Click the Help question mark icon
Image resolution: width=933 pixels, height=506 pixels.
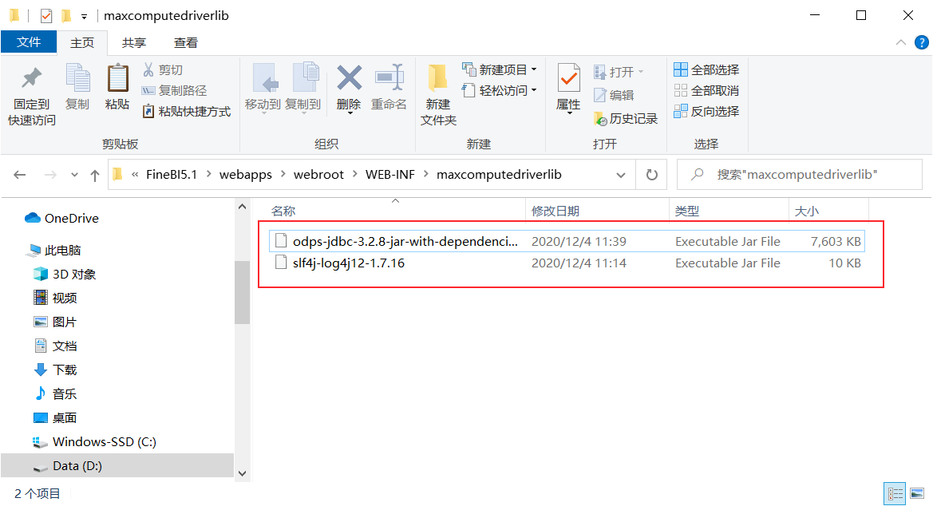pos(922,43)
